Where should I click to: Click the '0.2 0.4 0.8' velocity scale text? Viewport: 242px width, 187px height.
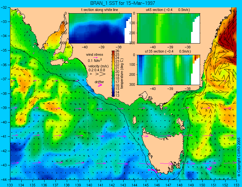pyautogui.click(x=96, y=70)
